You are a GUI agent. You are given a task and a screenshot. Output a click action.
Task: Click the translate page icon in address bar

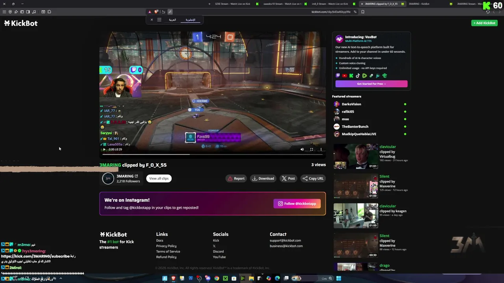(170, 12)
